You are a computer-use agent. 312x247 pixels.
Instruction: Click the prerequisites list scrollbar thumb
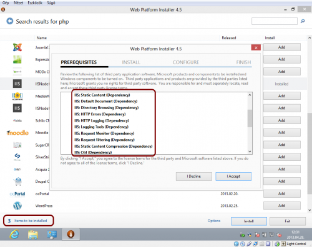pos(250,118)
